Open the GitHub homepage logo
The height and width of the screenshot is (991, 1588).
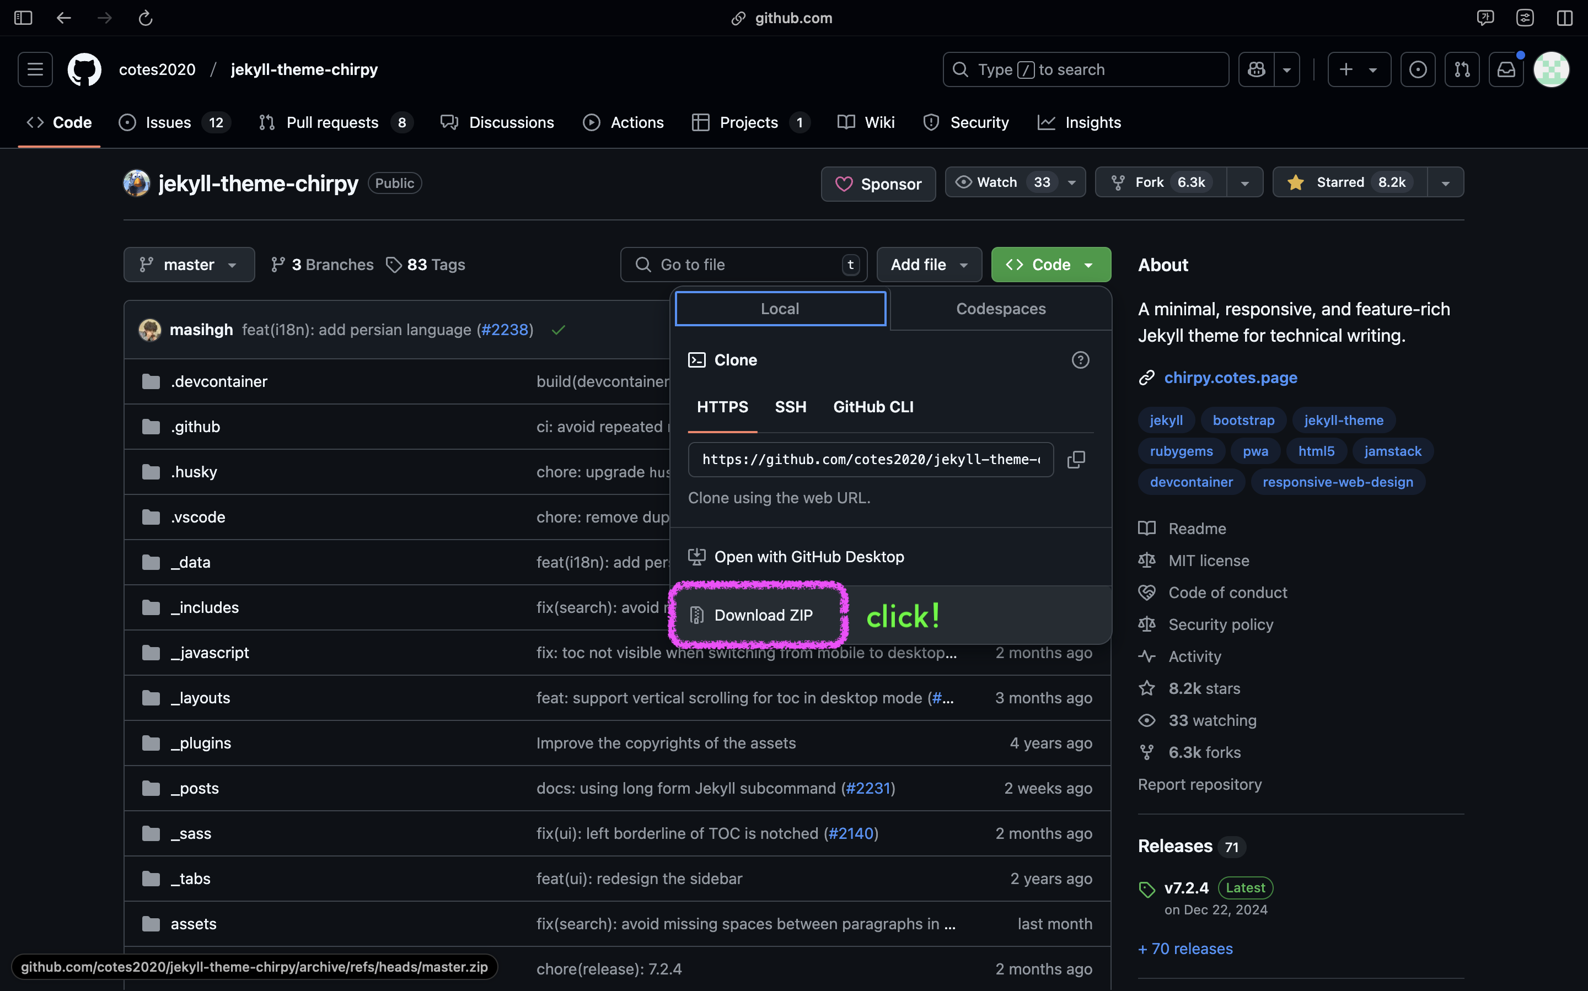pos(84,69)
